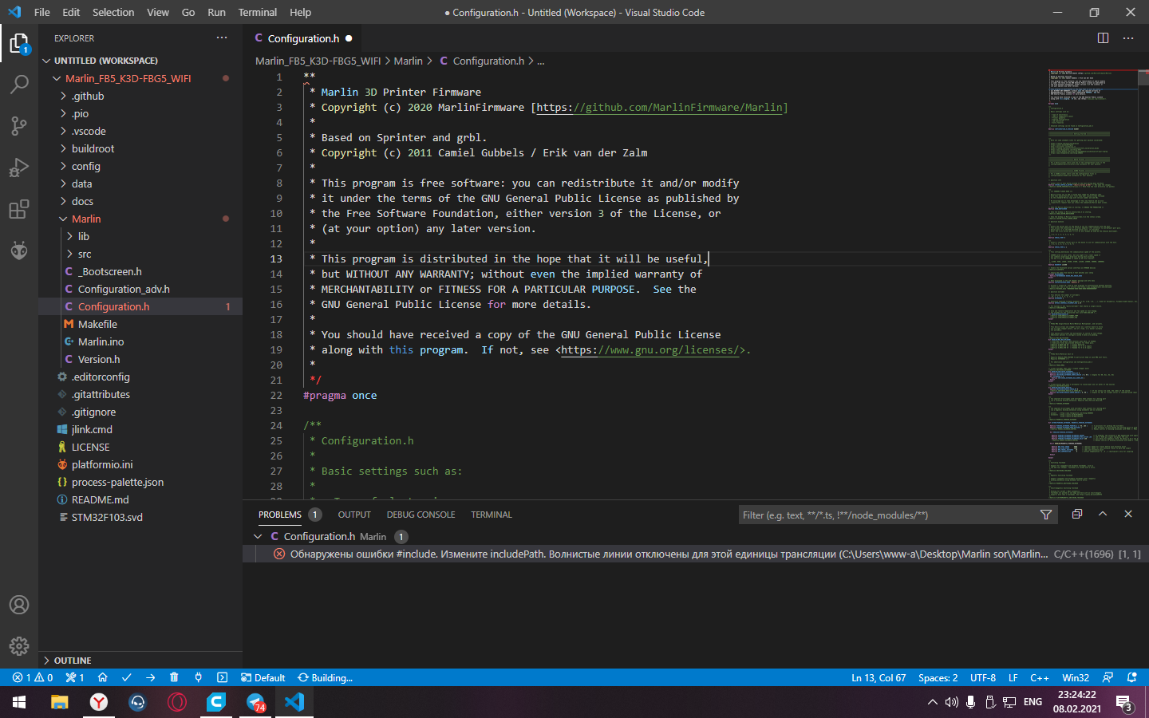Click Ln 13, Col 67 in status bar
The width and height of the screenshot is (1149, 718).
879,677
